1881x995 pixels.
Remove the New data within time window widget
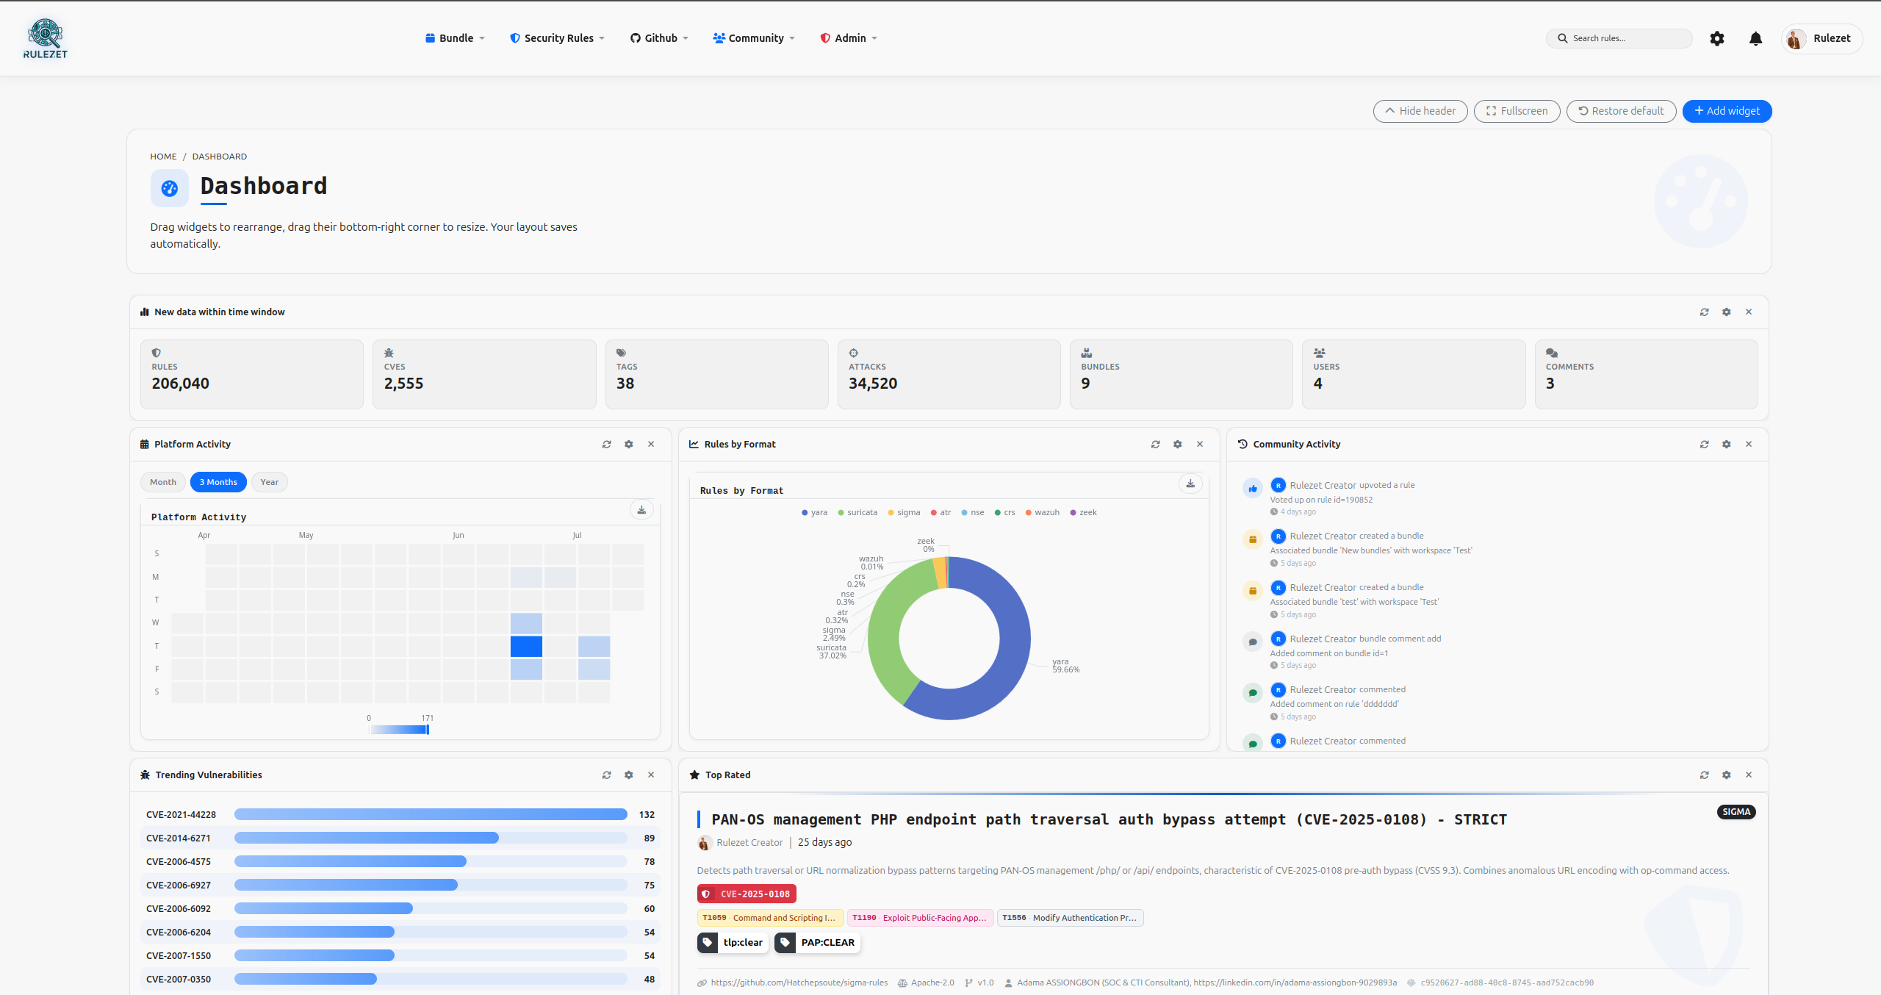(x=1749, y=312)
